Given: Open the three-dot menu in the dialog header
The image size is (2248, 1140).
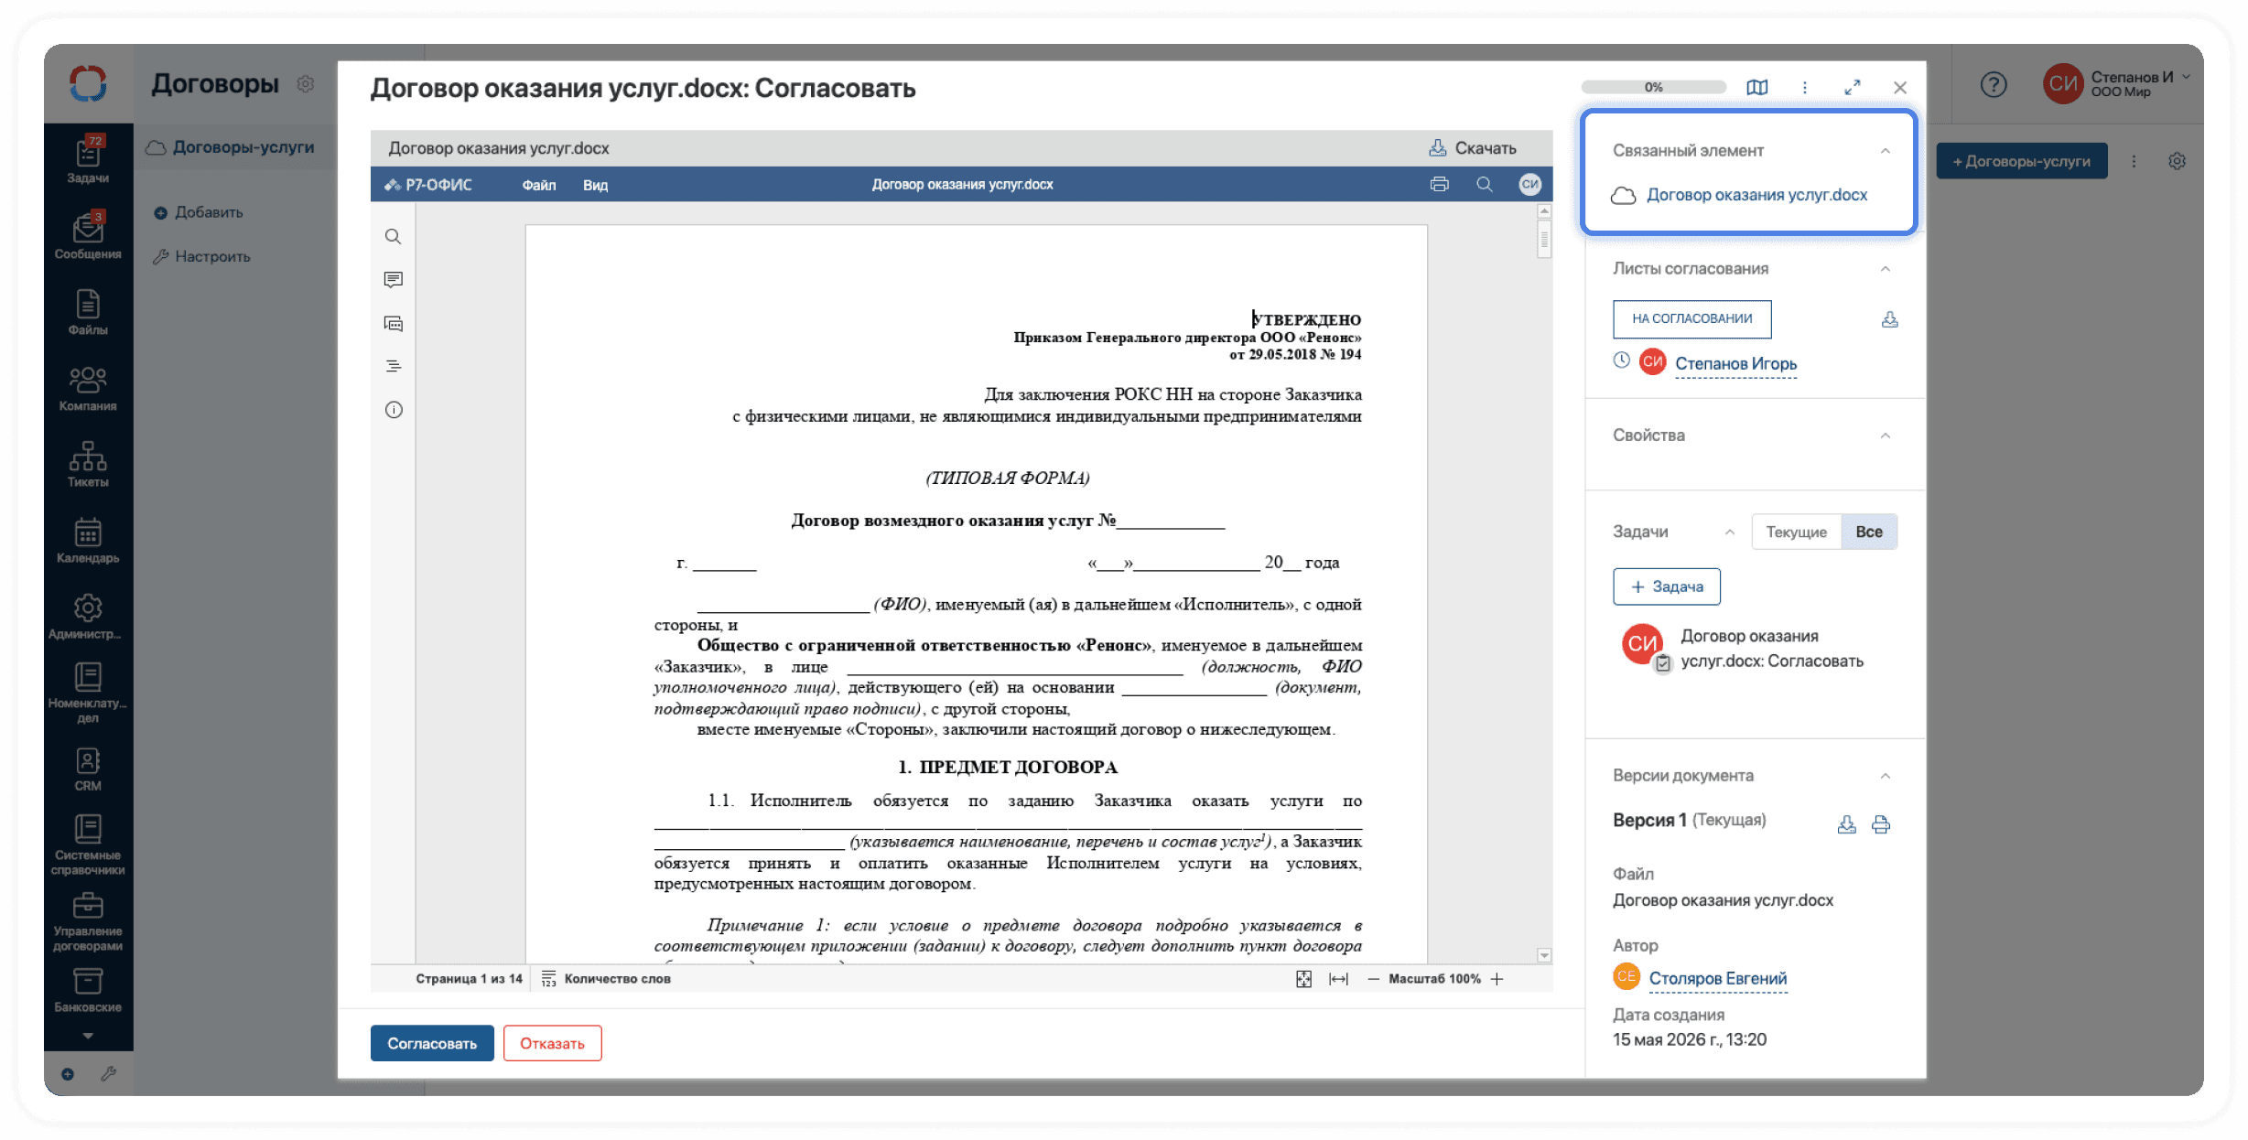Looking at the screenshot, I should [x=1805, y=87].
